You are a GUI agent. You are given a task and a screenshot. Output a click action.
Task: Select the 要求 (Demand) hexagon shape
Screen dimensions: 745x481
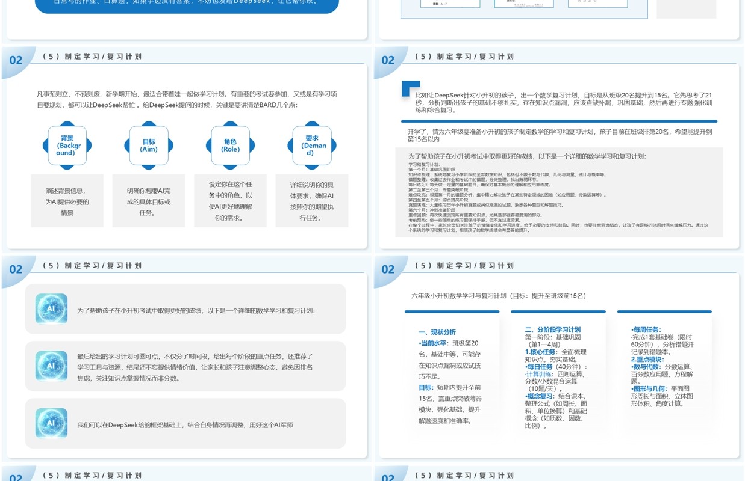pyautogui.click(x=311, y=146)
